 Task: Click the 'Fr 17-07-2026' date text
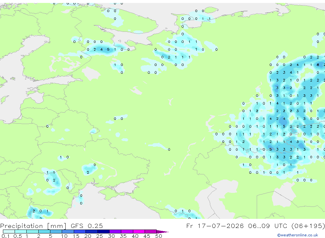coord(215,226)
